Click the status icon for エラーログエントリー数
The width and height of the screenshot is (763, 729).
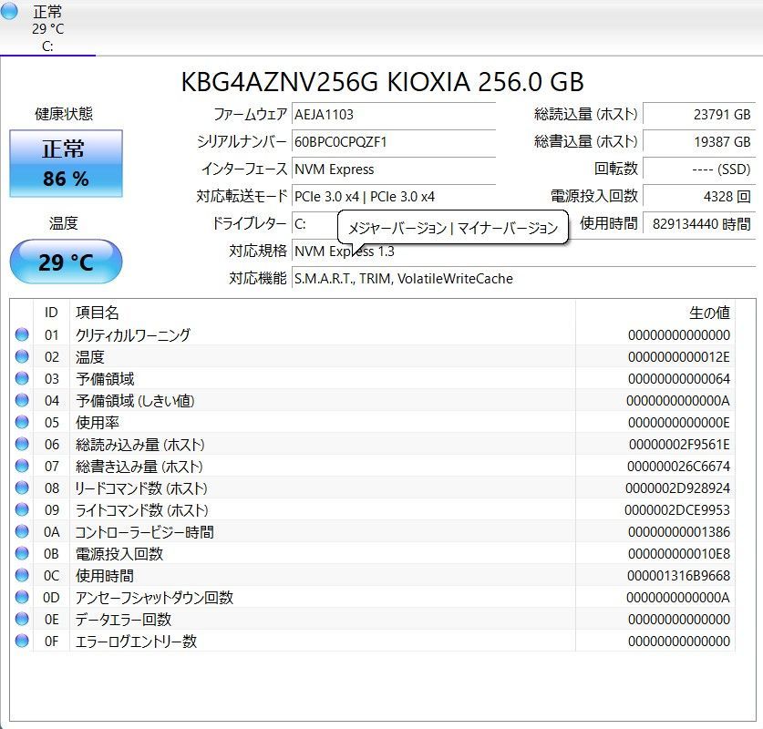pyautogui.click(x=22, y=641)
